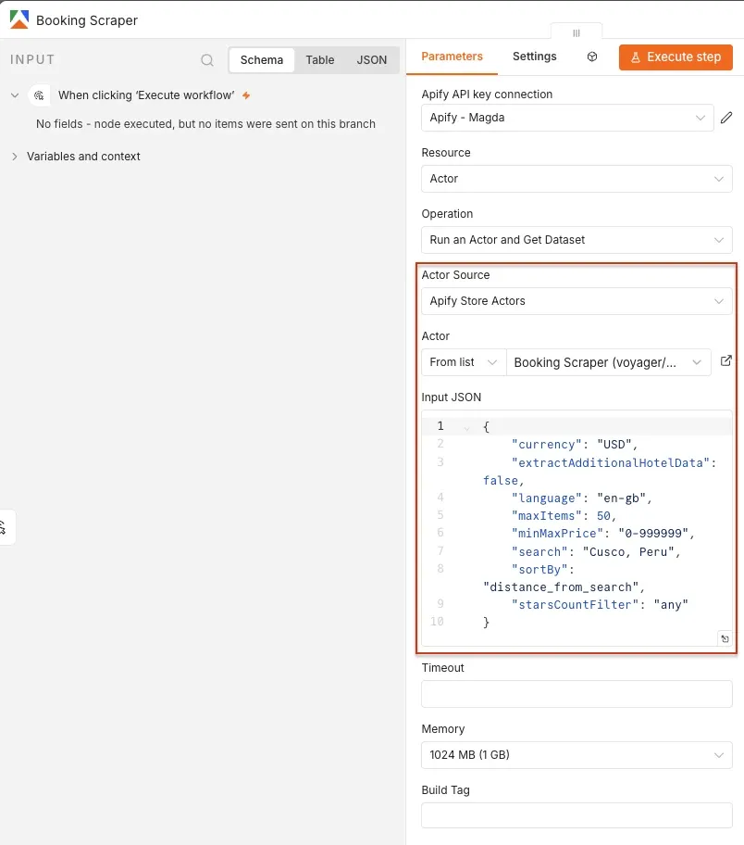Click the manual trigger node icon

pos(39,95)
